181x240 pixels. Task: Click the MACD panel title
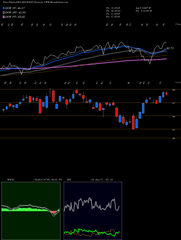tap(10, 180)
